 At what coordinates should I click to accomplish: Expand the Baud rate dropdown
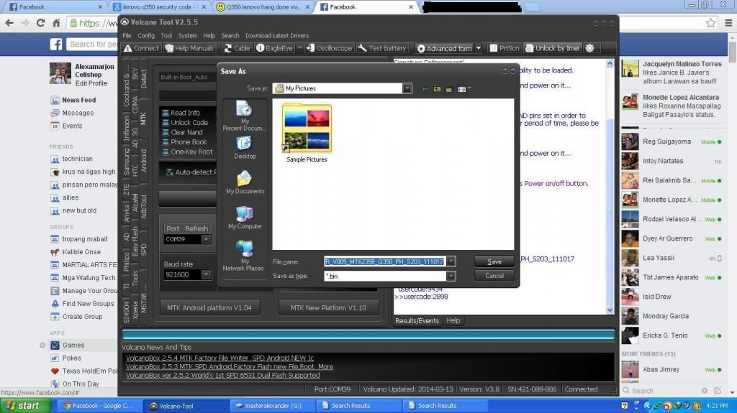tap(207, 274)
